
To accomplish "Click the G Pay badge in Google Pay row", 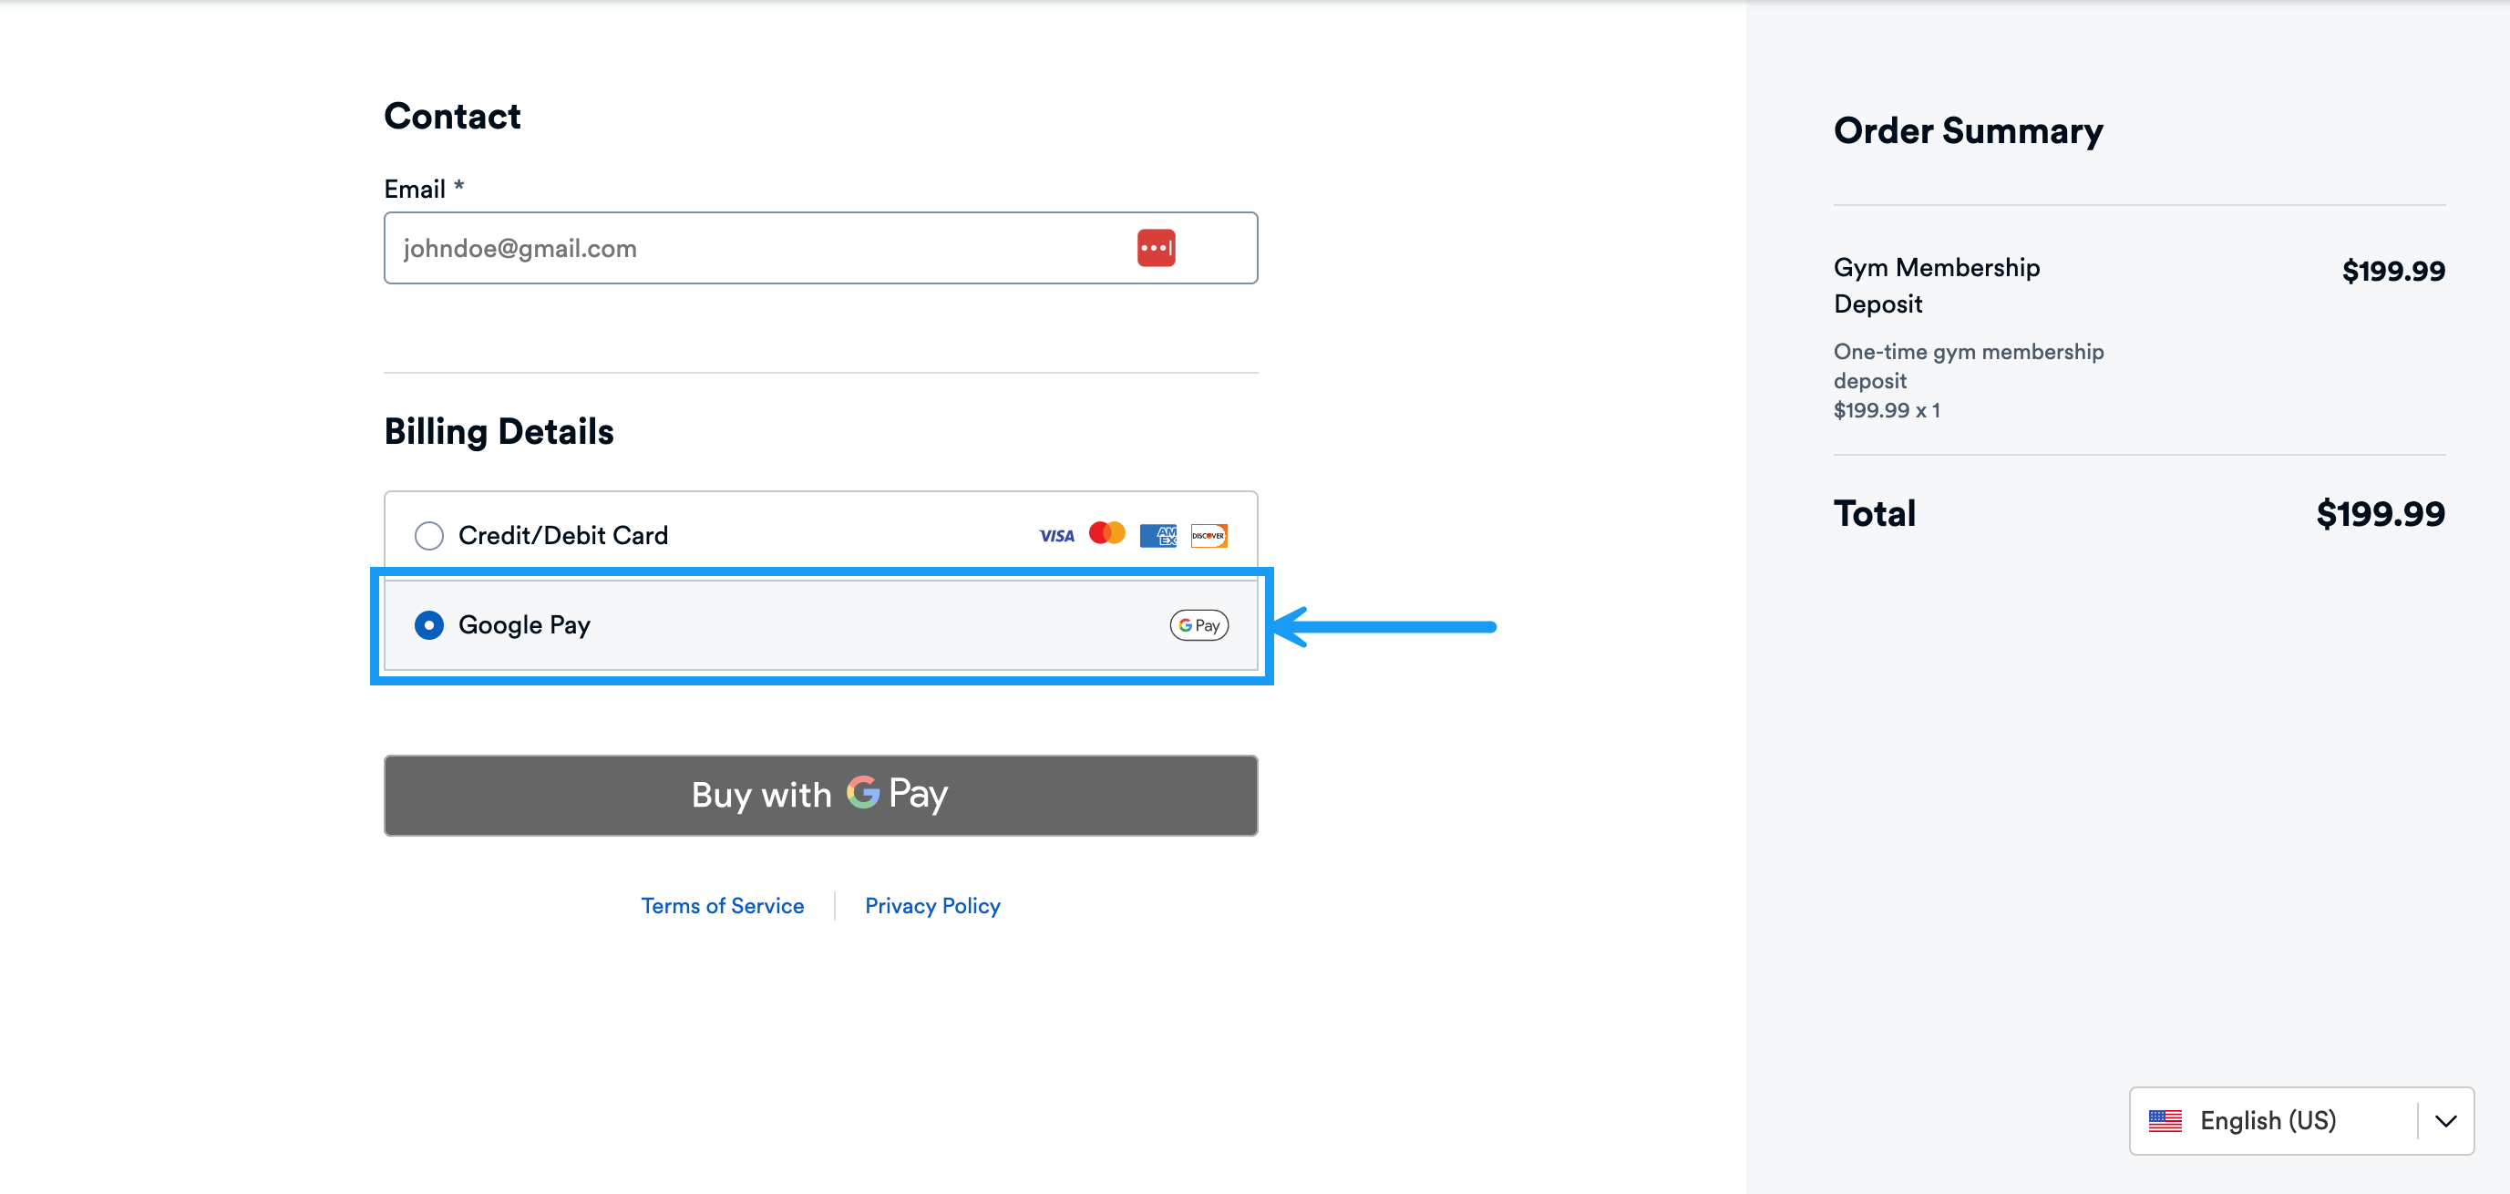I will 1198,624.
